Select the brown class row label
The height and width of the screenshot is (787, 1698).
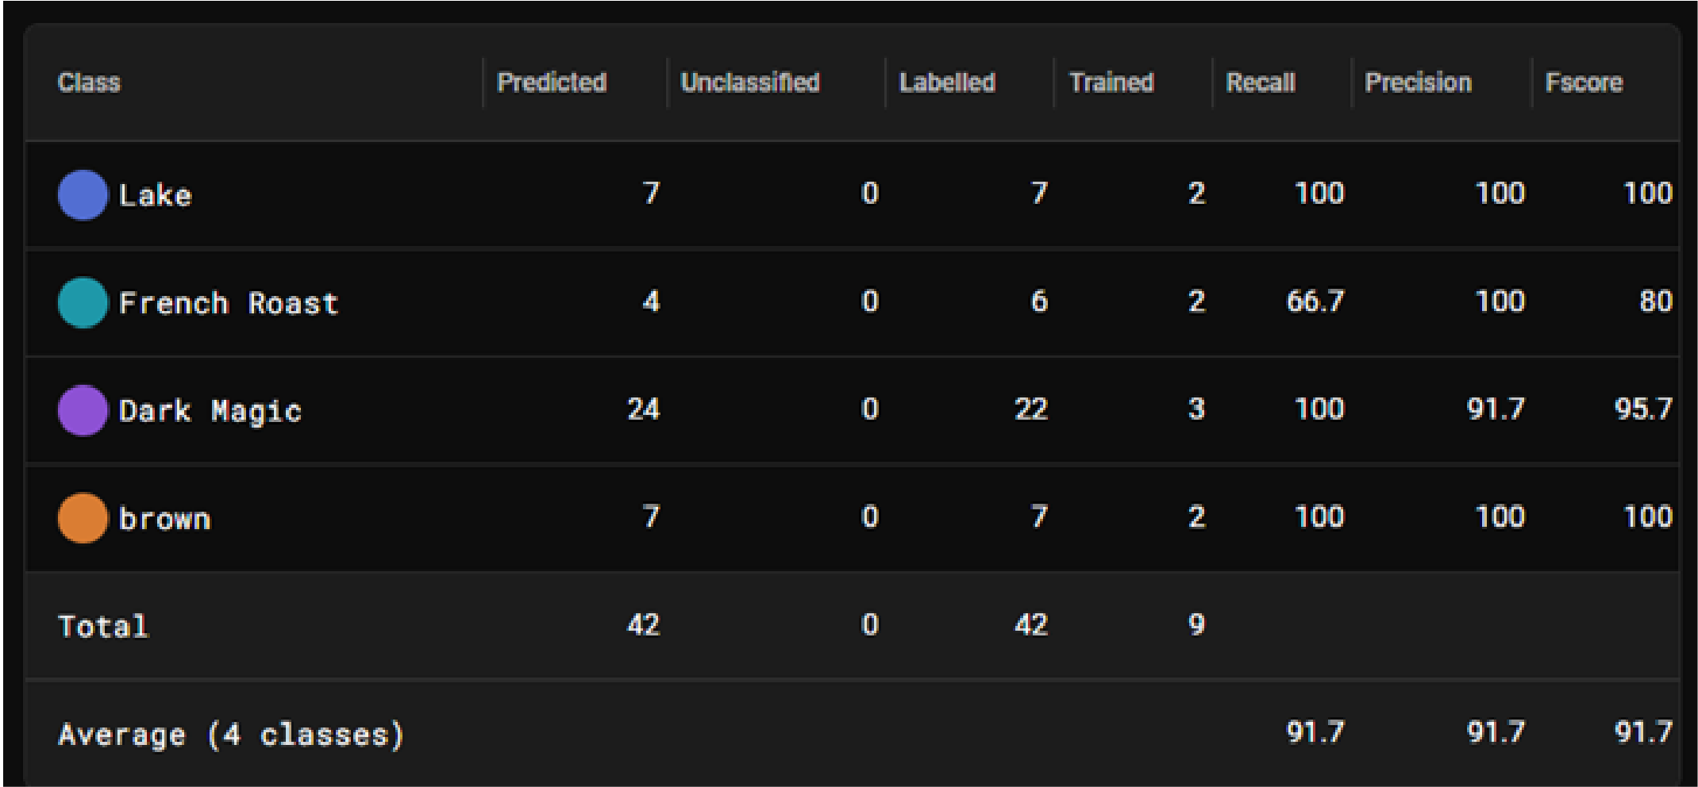pyautogui.click(x=165, y=519)
